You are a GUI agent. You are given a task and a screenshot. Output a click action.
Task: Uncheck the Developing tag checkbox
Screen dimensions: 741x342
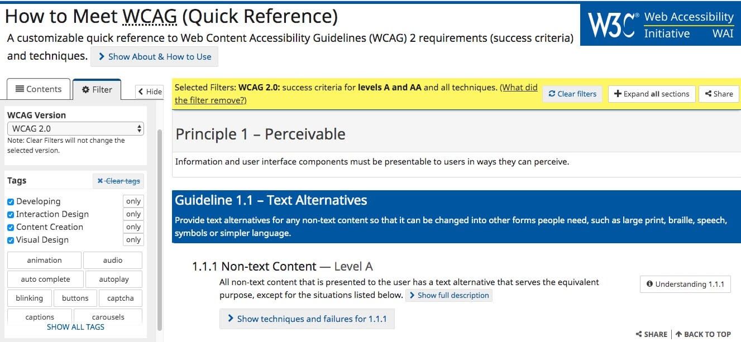click(x=11, y=201)
